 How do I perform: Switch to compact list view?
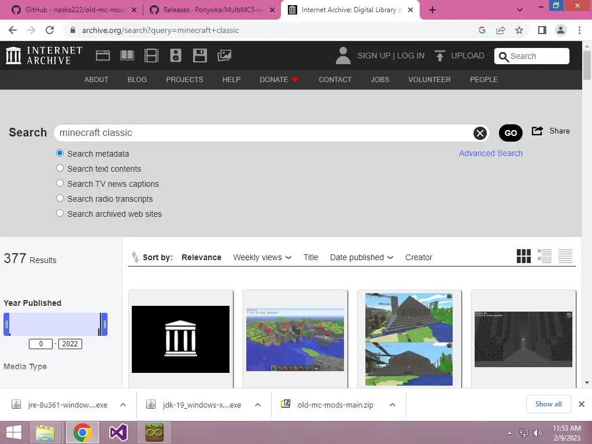click(x=565, y=256)
